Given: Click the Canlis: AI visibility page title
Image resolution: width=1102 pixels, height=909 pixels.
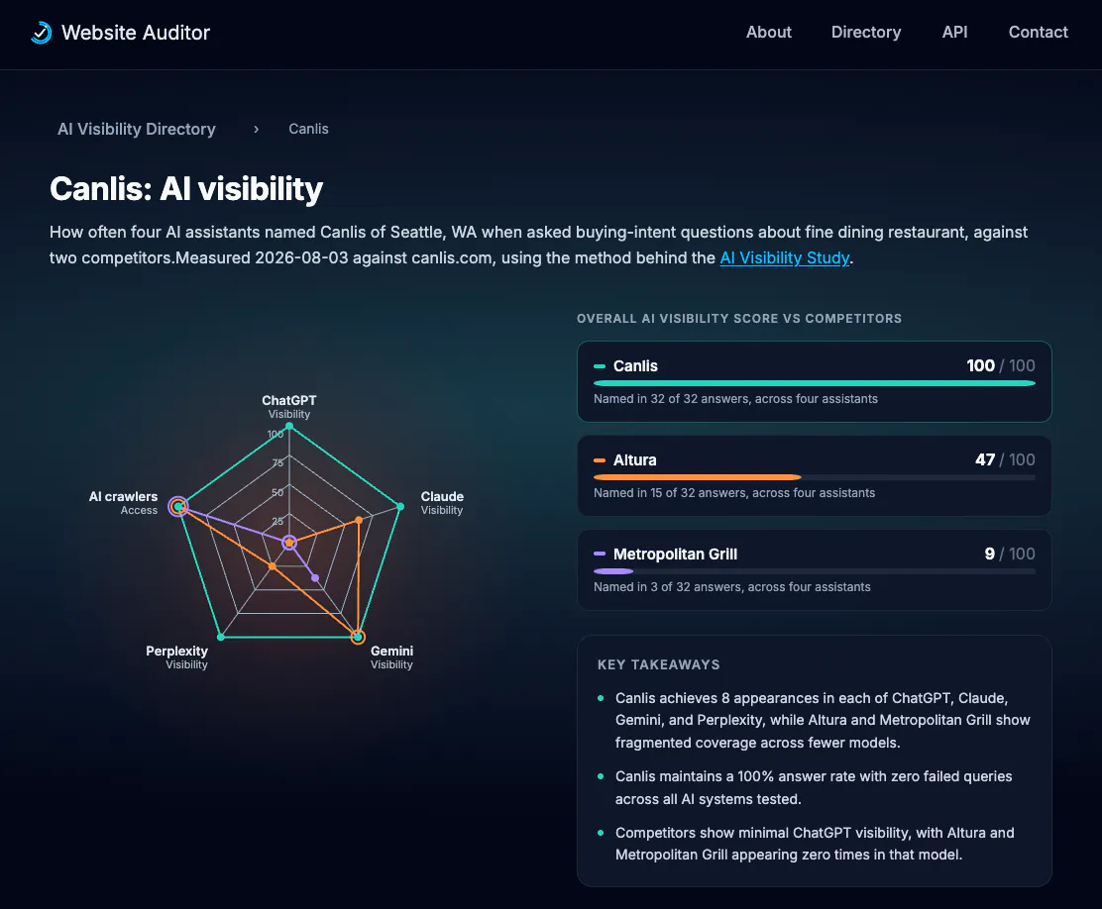Looking at the screenshot, I should (x=186, y=188).
